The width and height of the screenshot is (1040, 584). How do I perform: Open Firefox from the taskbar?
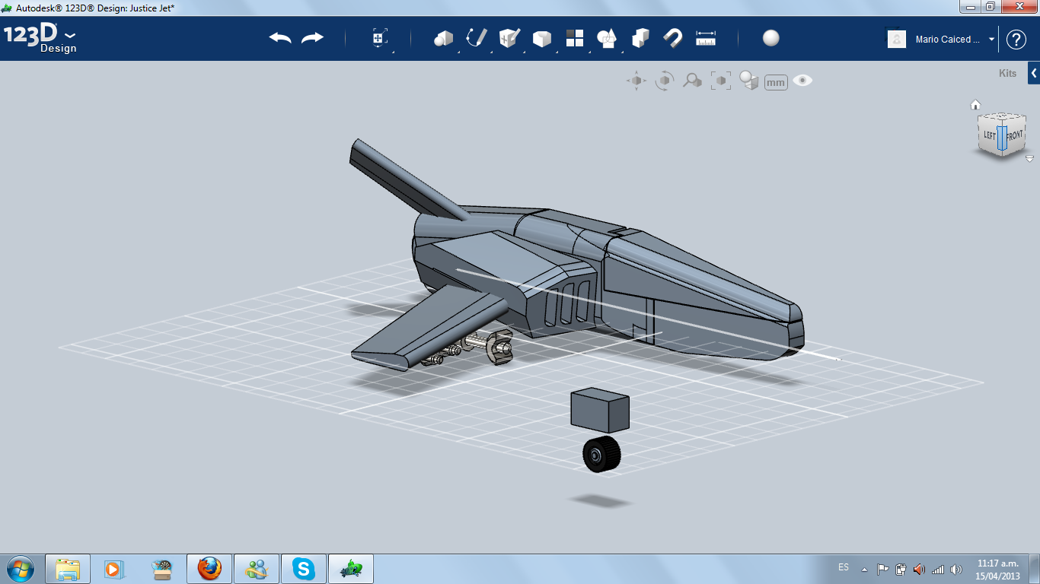209,569
